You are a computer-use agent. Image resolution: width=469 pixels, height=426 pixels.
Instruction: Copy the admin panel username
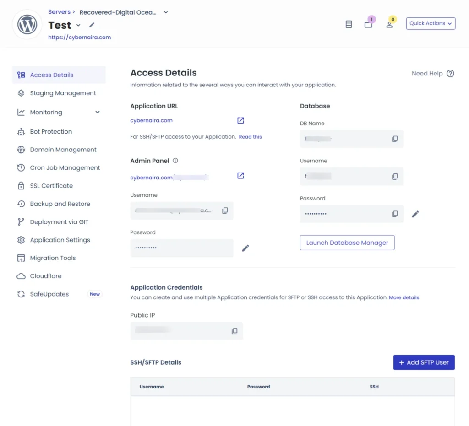[225, 210]
